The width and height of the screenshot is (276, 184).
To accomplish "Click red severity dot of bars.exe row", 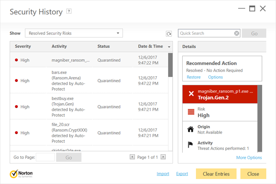I will pos(16,80).
